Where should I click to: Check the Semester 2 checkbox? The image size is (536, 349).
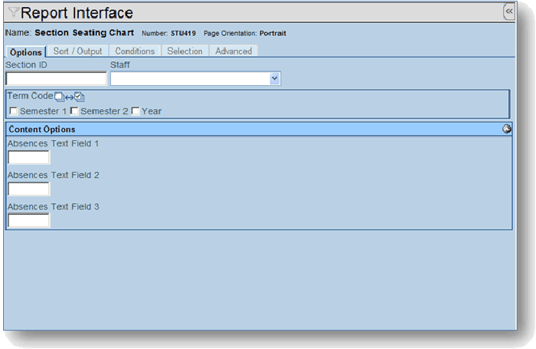(x=74, y=111)
